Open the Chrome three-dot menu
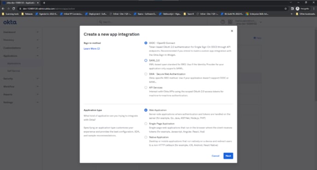Screen dimensions: 317x170 (314, 9)
